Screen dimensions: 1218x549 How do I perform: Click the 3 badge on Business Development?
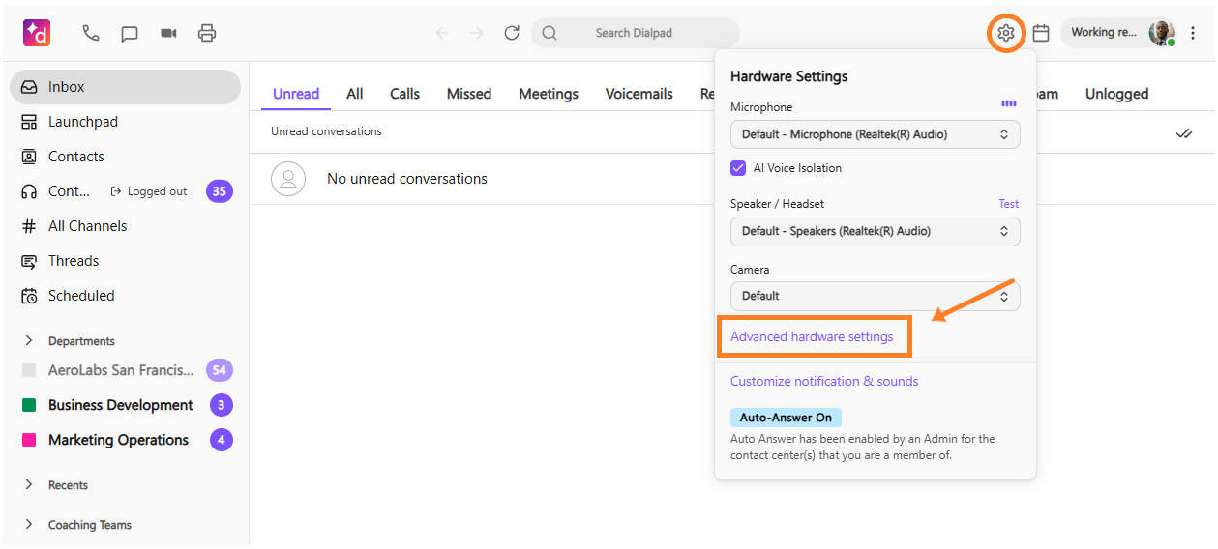pyautogui.click(x=222, y=405)
